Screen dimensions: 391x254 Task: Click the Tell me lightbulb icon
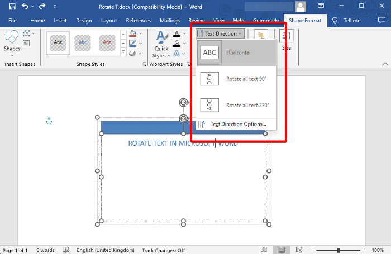335,21
